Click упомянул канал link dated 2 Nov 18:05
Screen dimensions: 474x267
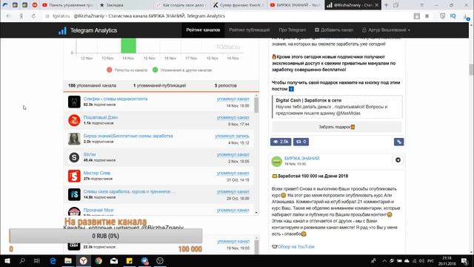click(233, 155)
